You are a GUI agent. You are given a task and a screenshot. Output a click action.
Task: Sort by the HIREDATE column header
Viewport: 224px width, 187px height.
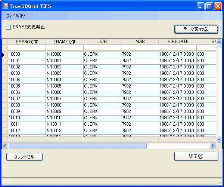(177, 42)
